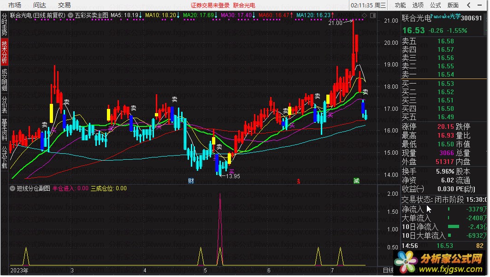Screen dimensions: 490x277
Task: Switch to the 技术分析 sidebar tab
Action: (4, 52)
